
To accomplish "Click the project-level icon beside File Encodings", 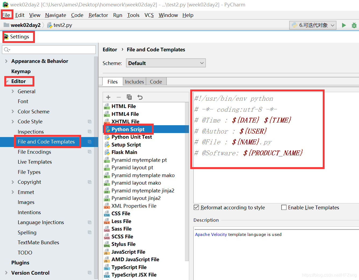I will click(x=90, y=152).
